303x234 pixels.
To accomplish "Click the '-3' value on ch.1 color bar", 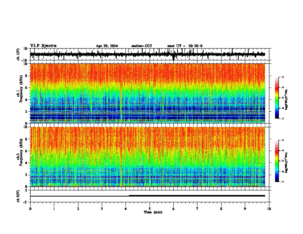I will (x=282, y=77).
